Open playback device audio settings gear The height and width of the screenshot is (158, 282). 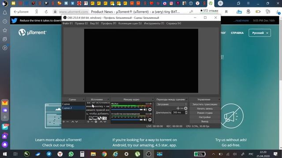(150, 120)
